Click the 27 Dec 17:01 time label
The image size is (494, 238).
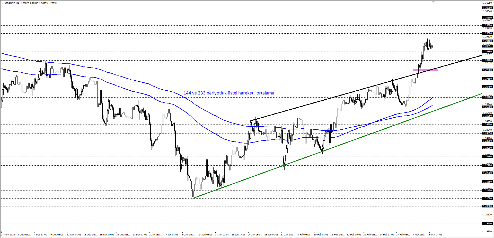coord(140,235)
